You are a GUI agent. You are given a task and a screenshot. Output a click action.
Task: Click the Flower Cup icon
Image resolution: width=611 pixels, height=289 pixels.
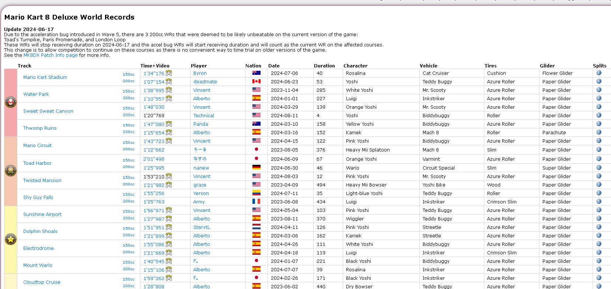click(x=11, y=171)
